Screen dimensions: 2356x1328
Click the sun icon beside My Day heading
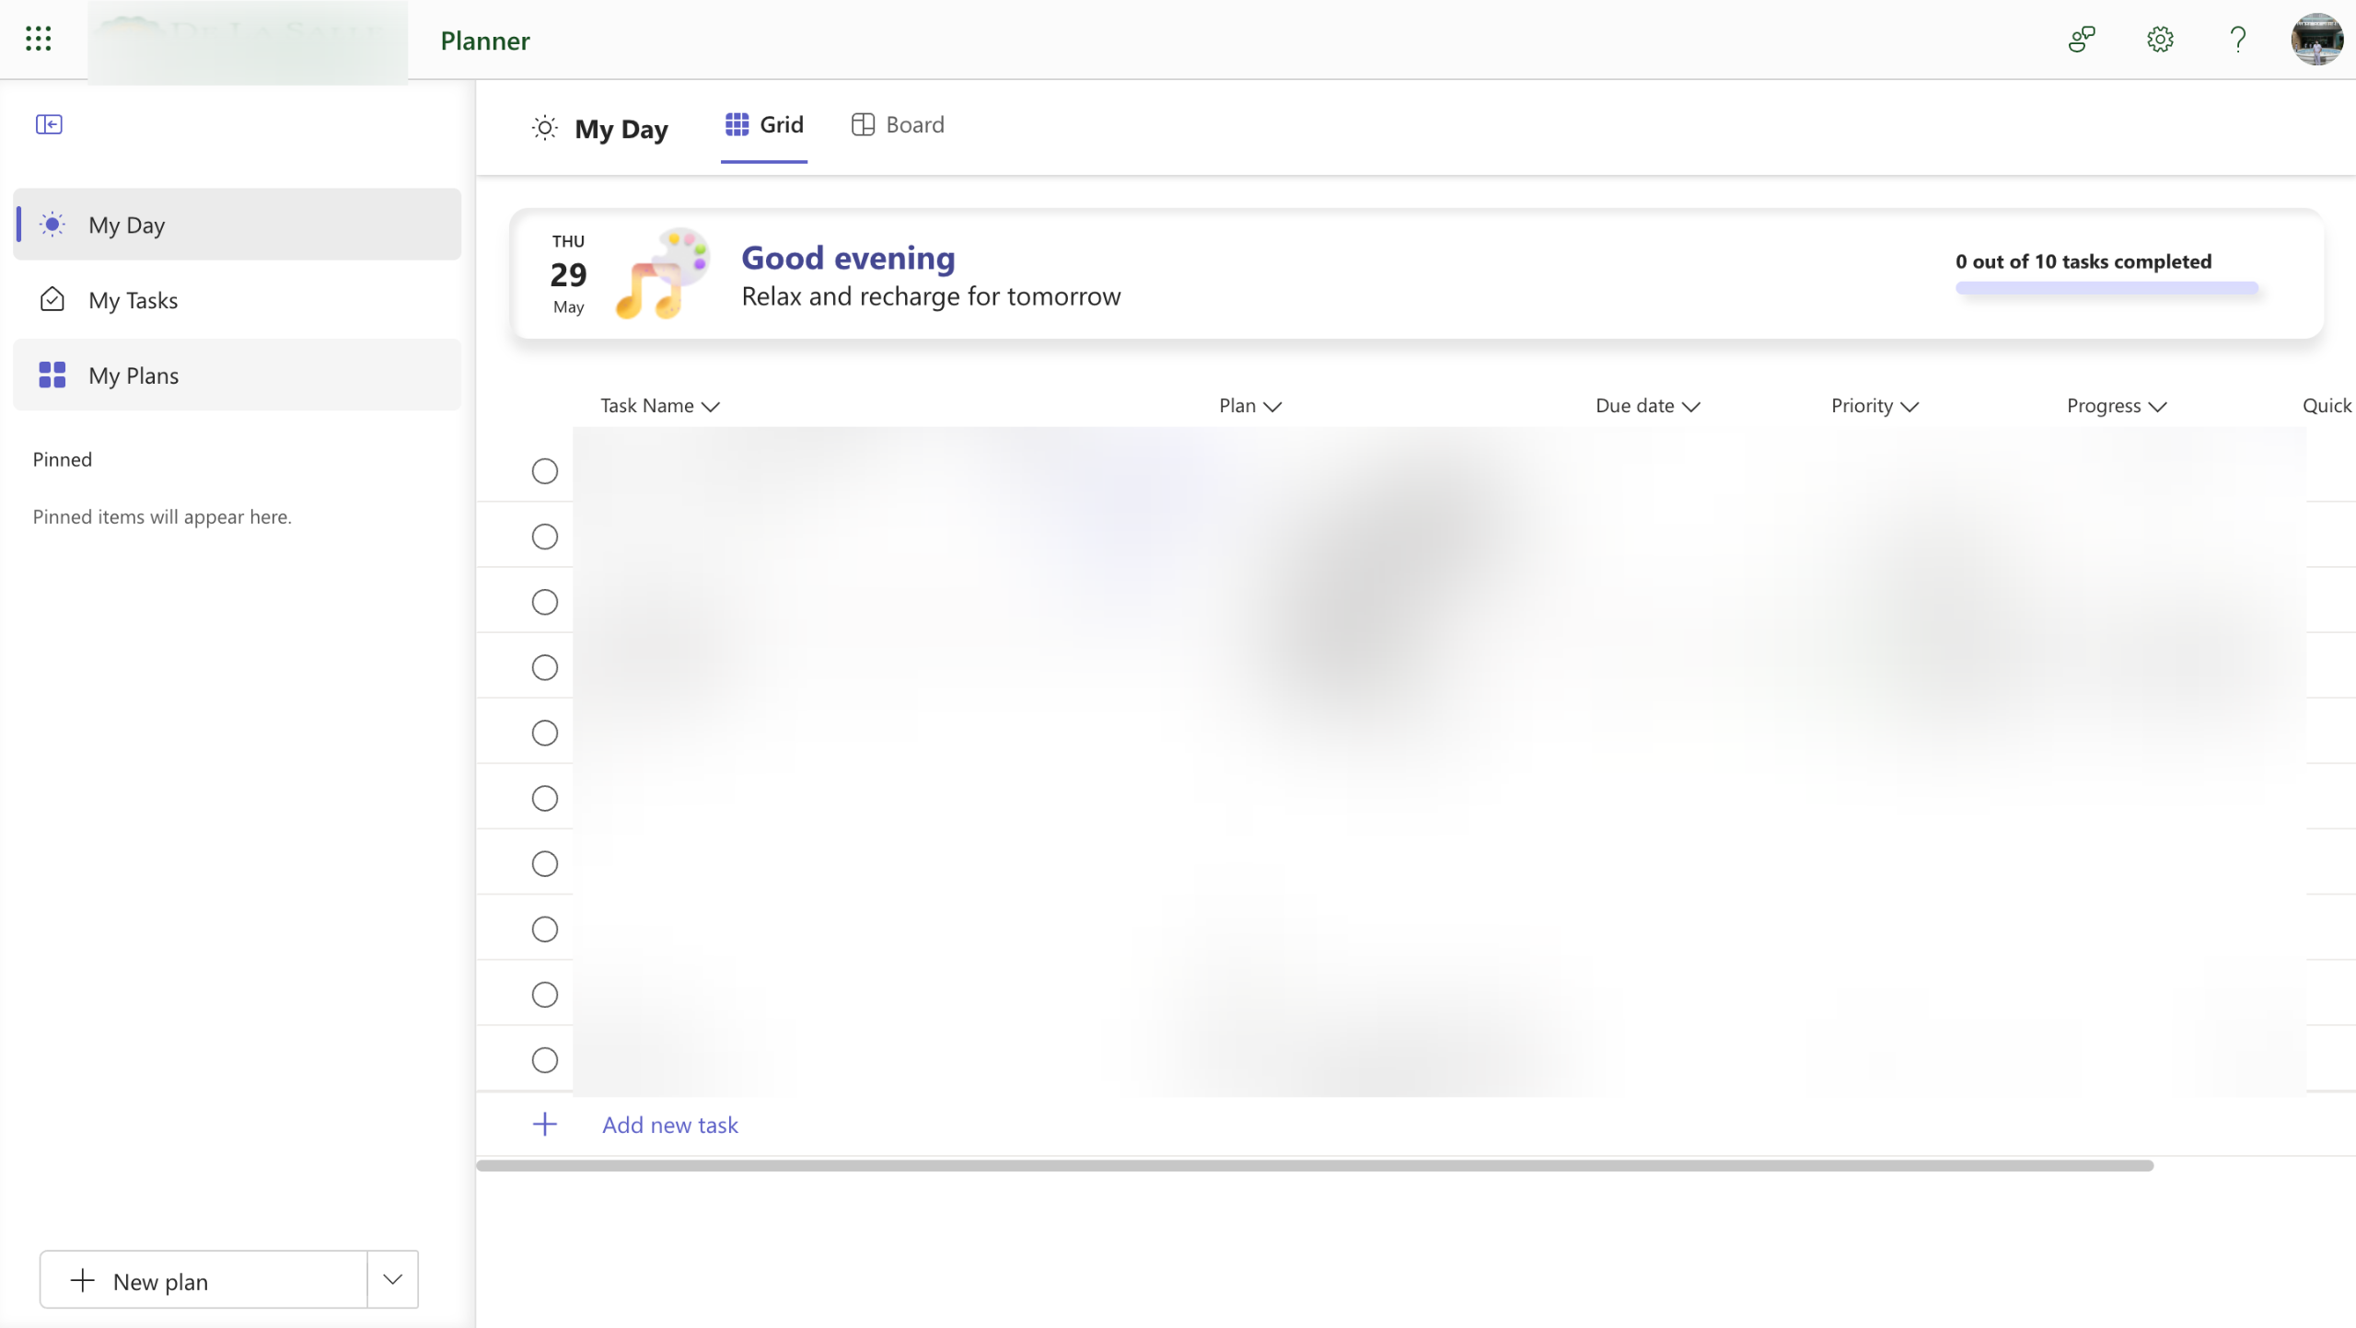point(545,128)
